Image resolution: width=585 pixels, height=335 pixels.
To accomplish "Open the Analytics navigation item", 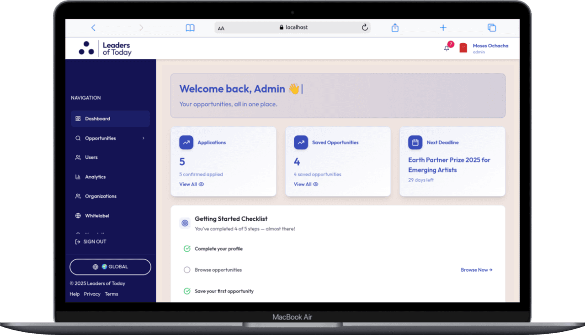I will (x=110, y=177).
